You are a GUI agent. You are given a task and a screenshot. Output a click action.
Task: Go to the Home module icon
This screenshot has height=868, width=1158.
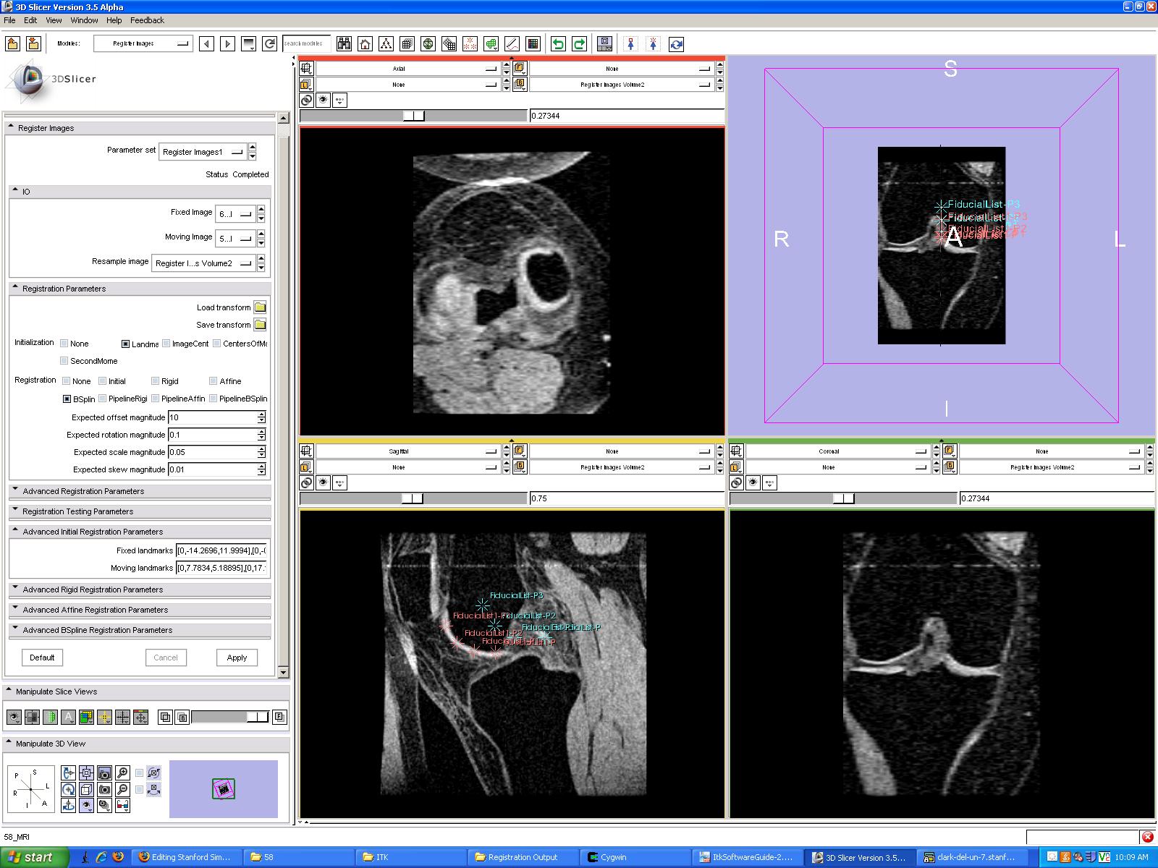tap(365, 43)
